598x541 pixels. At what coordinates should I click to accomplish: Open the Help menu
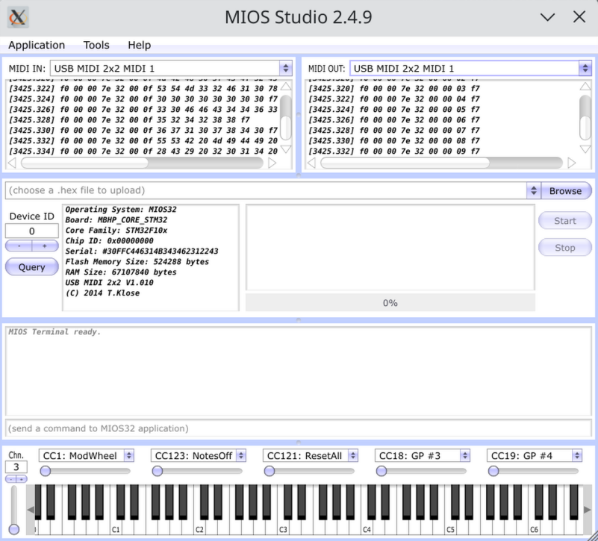coord(138,45)
